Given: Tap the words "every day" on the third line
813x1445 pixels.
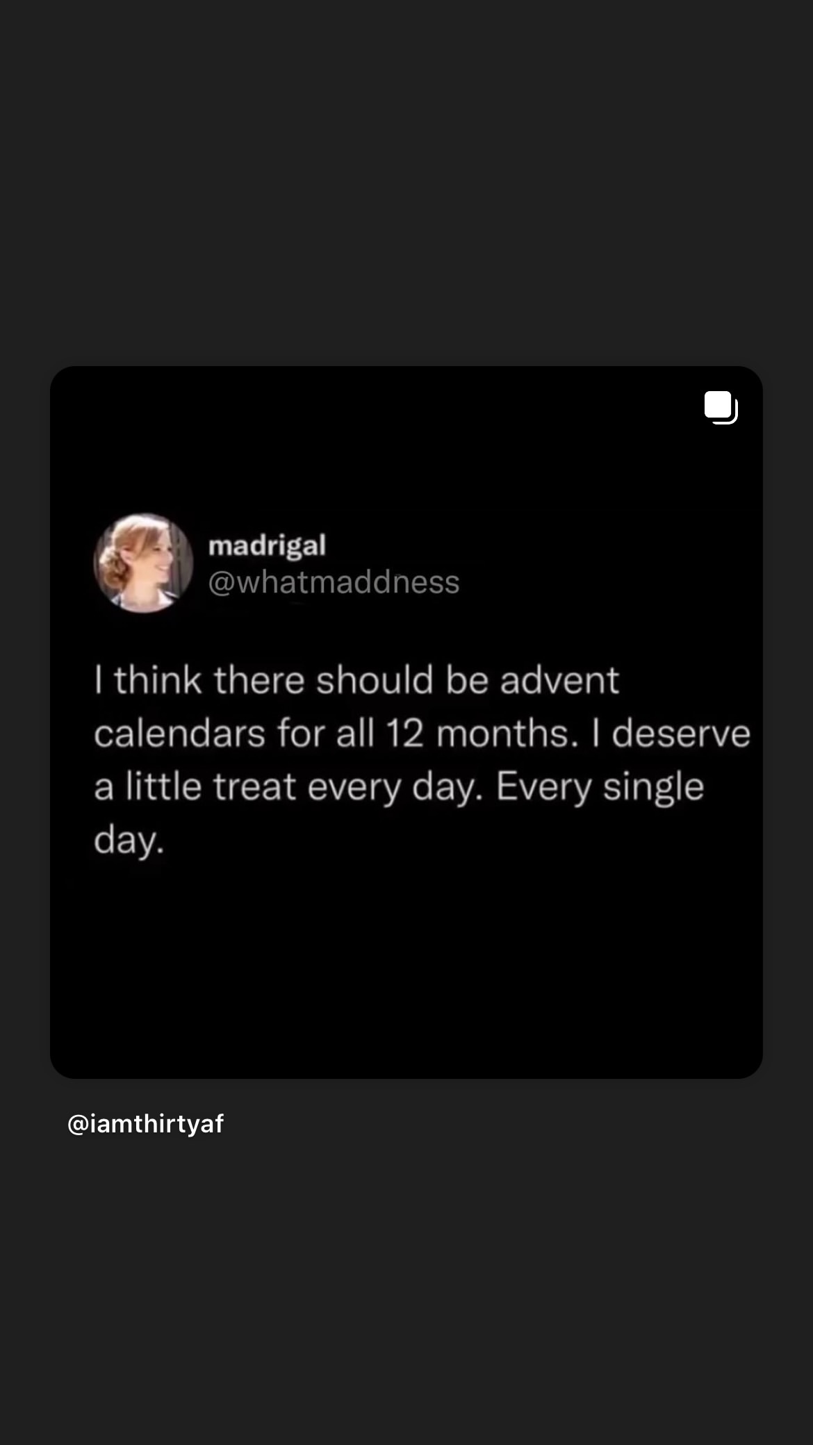Looking at the screenshot, I should pyautogui.click(x=393, y=788).
